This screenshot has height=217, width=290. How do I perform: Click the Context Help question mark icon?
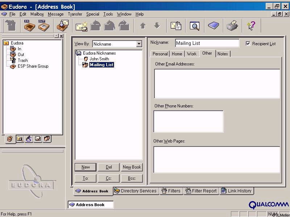pos(251,25)
